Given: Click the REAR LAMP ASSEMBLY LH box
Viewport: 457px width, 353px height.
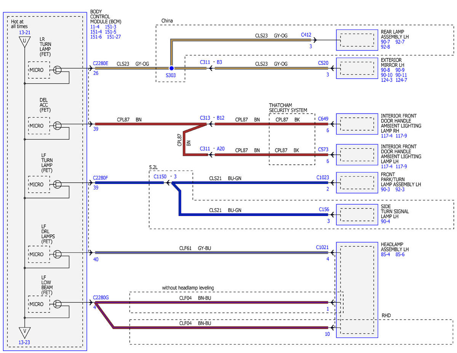Looking at the screenshot, I should point(357,40).
